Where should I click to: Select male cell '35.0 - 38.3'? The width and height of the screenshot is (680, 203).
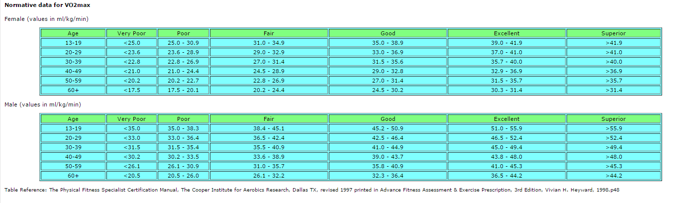click(x=184, y=128)
